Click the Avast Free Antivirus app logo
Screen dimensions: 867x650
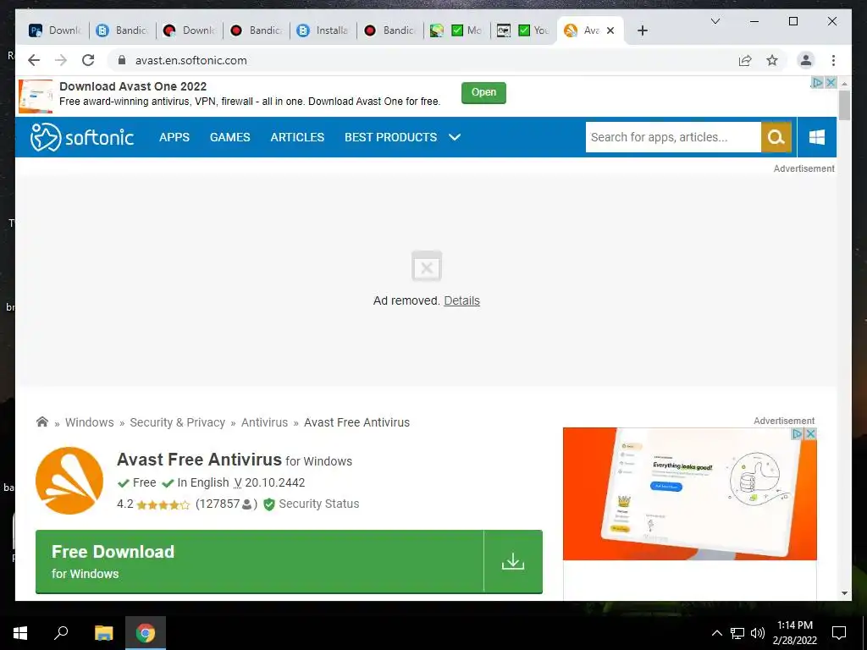point(69,481)
